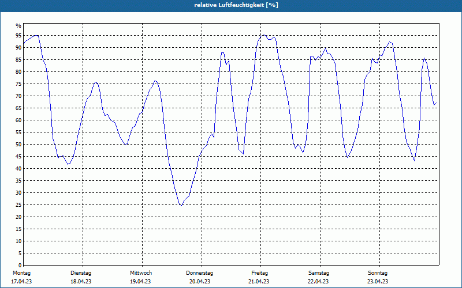Click the '%' unit label on the axis
The width and height of the screenshot is (462, 288).
click(x=18, y=26)
